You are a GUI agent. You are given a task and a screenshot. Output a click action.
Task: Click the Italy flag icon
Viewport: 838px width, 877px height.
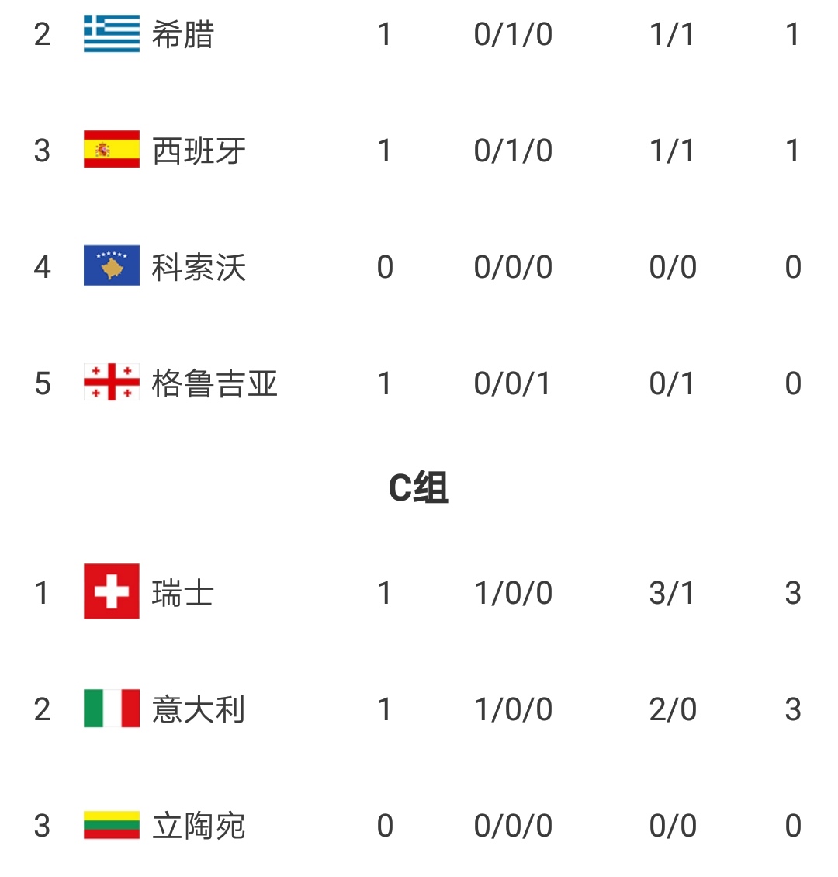[112, 709]
